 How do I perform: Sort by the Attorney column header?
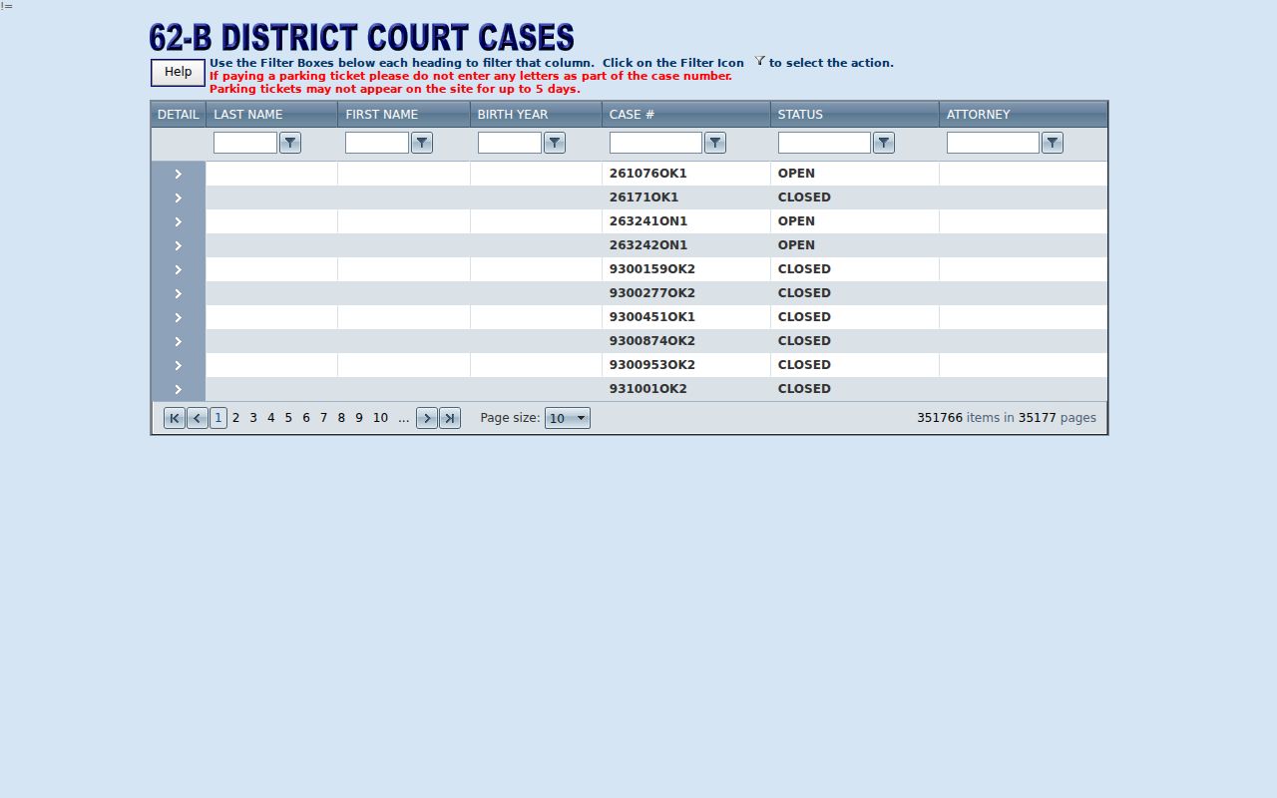pos(979,115)
